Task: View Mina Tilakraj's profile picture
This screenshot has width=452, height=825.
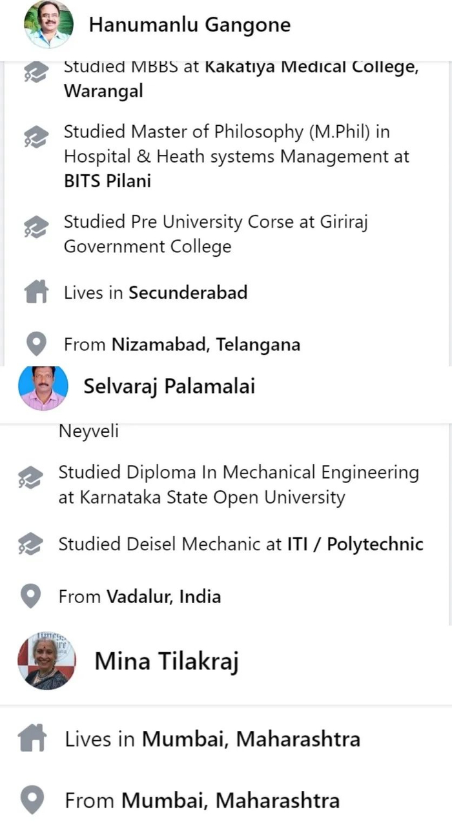Action: (x=46, y=661)
